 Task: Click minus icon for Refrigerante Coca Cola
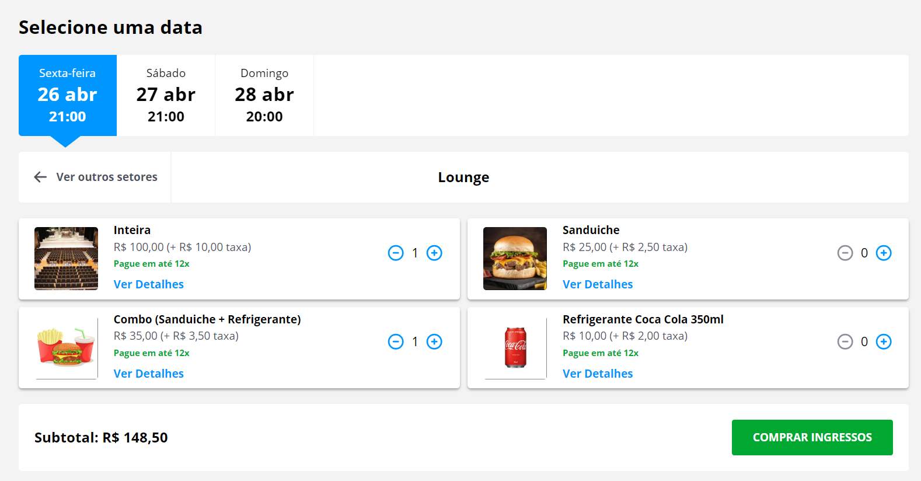pos(845,341)
